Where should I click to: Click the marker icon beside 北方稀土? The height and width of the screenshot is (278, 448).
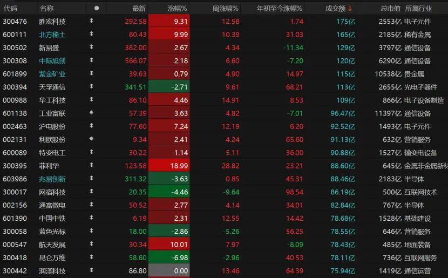tap(91, 35)
